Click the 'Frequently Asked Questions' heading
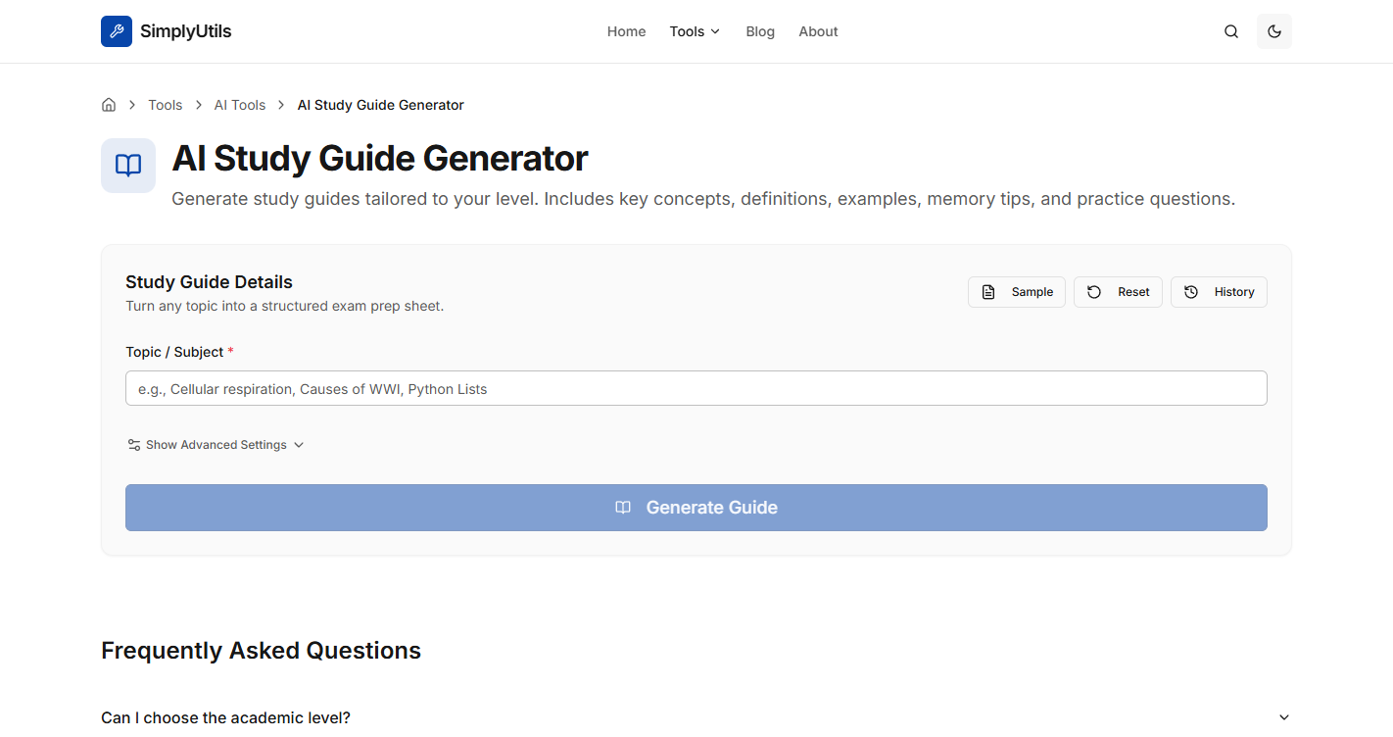This screenshot has width=1393, height=737. (x=262, y=651)
